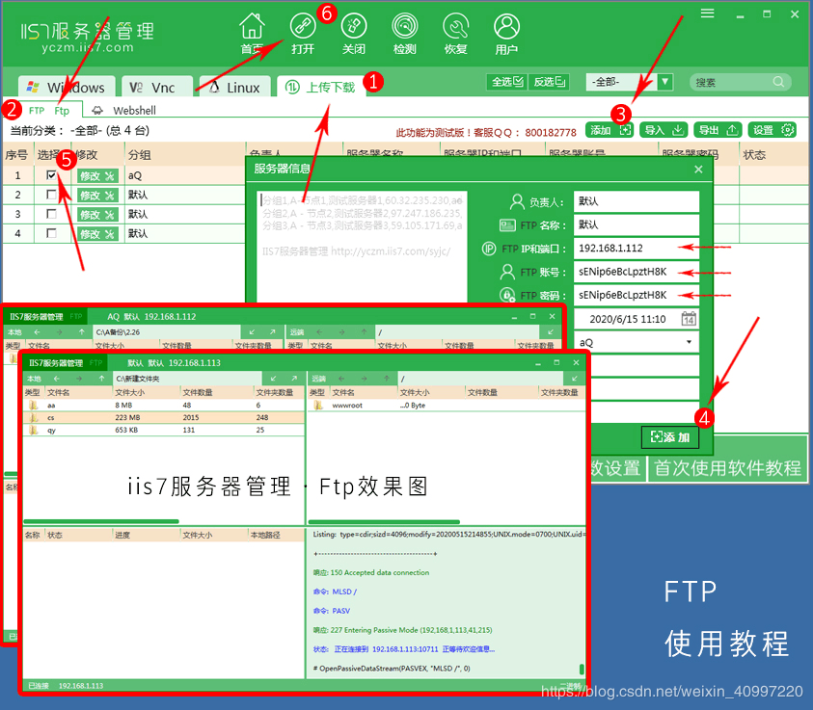Click the magnifier icon in search box
Viewport: 813px width, 710px height.
pyautogui.click(x=777, y=82)
